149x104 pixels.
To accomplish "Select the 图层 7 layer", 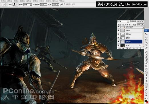I will coord(131,38).
